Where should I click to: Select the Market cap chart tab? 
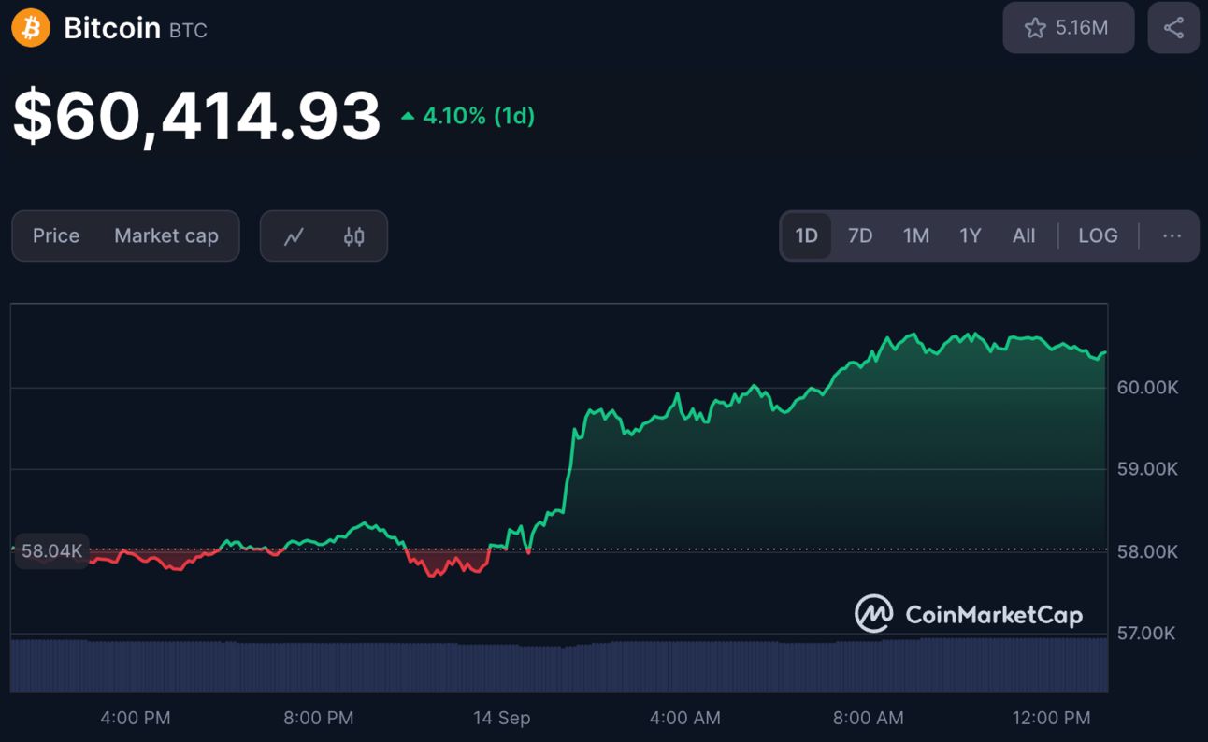point(166,236)
